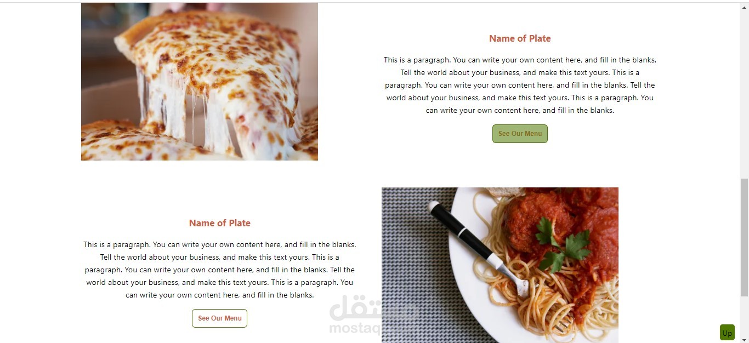Viewport: 749px width, 343px height.
Task: Click the Name of Plate heading beside pizza
Action: pos(520,38)
